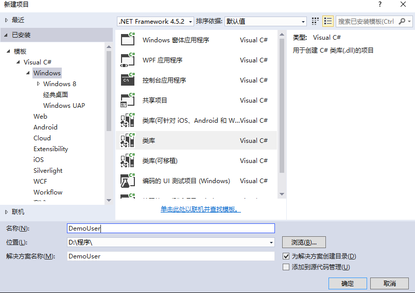Select the WPF 应用程序 text row
Viewport: 415px width, 293px height.
pos(196,60)
